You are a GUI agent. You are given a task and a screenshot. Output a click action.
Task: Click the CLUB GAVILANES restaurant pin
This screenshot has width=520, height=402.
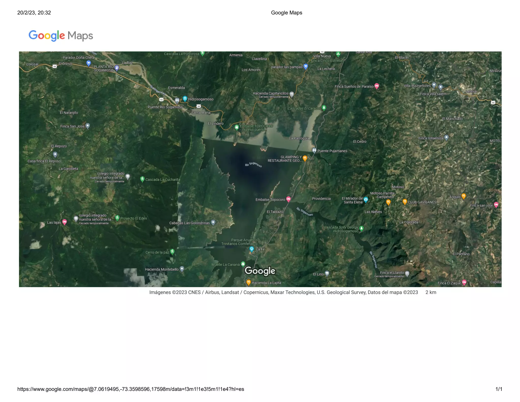(405, 202)
